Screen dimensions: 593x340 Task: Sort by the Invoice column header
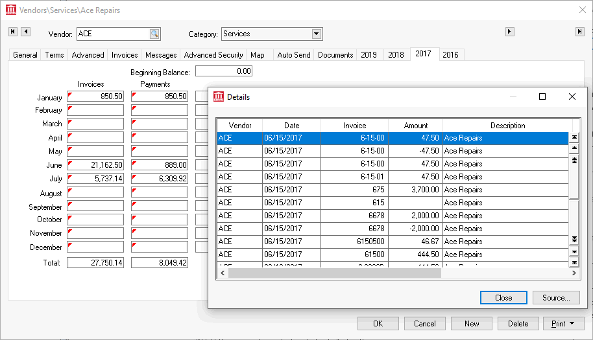click(x=354, y=126)
